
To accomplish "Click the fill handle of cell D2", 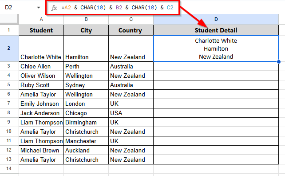I will coord(279,62).
